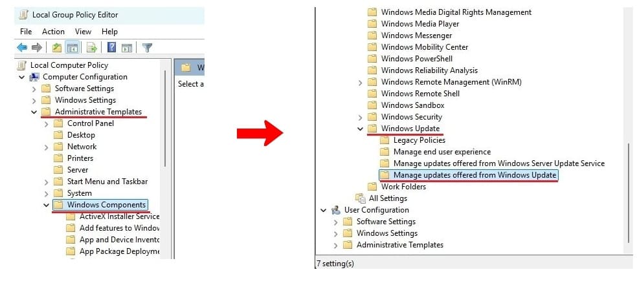Open the View menu
Image resolution: width=637 pixels, height=283 pixels.
click(83, 32)
